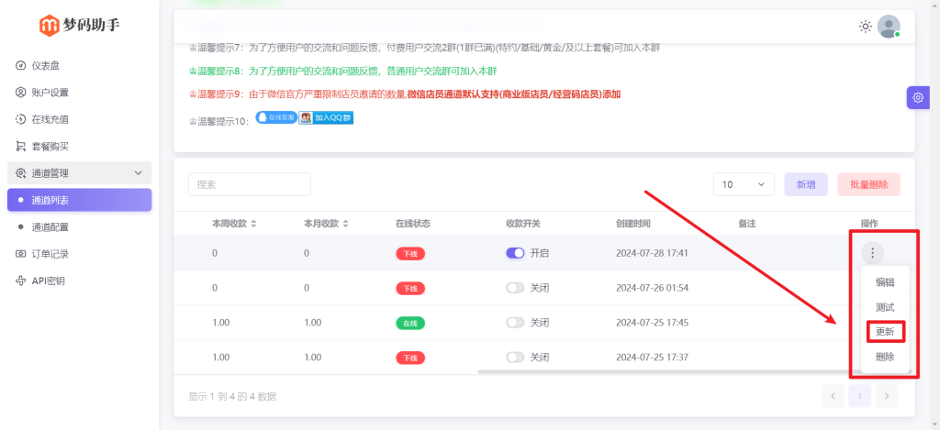Turn off the 开启 switch in first row
Screen dimensions: 940x430
click(515, 253)
